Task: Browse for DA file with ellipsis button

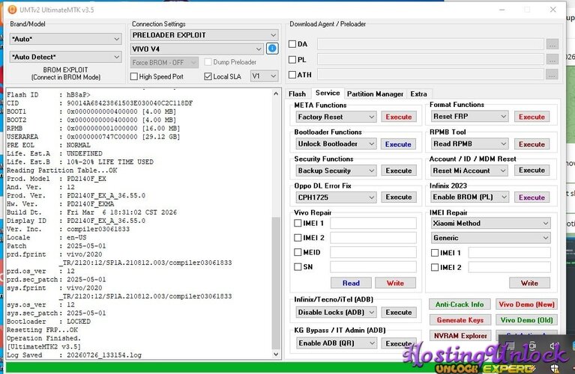Action: (553, 44)
